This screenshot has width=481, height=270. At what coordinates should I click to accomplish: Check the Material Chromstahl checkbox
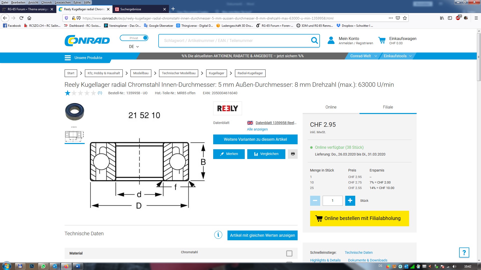click(289, 253)
